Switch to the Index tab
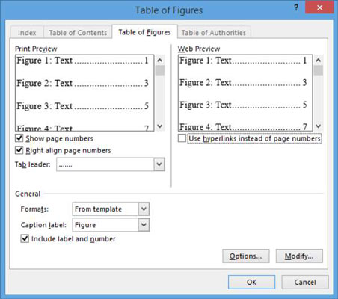Image resolution: width=338 pixels, height=299 pixels. [x=27, y=33]
